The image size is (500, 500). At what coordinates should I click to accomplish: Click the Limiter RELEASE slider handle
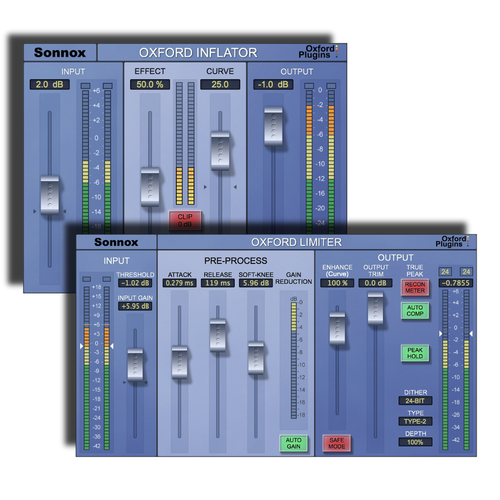tap(218, 335)
